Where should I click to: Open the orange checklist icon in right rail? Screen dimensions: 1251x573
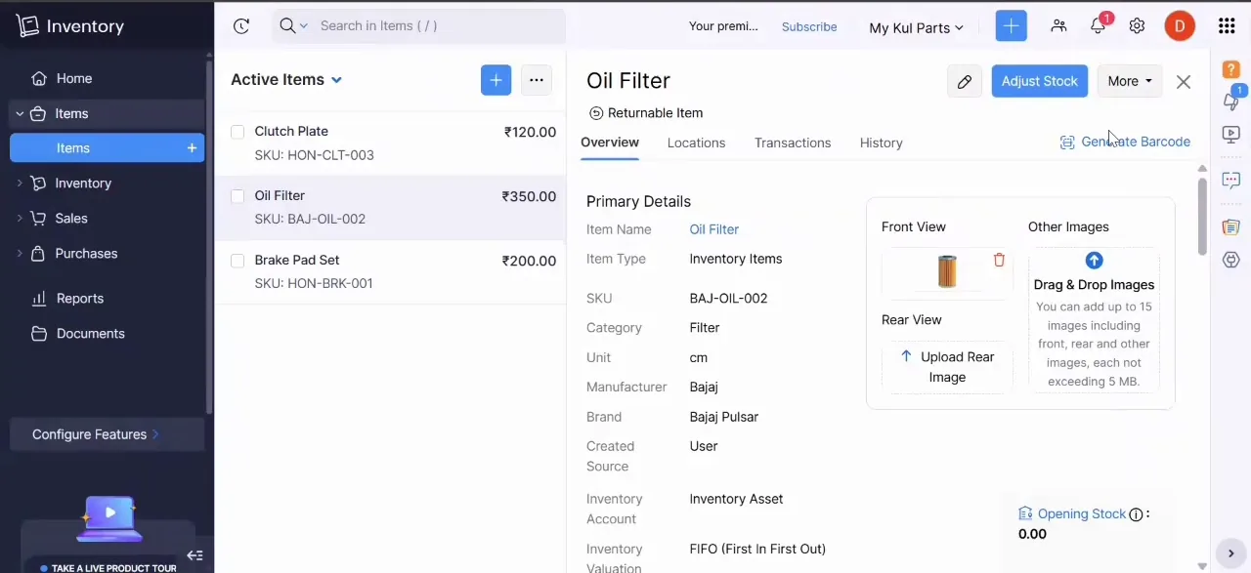(1231, 227)
